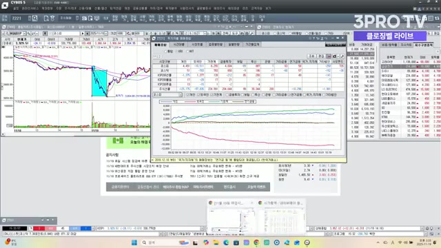441x248 pixels.
Task: Show hidden system tray icons chevron
Action: [378, 242]
